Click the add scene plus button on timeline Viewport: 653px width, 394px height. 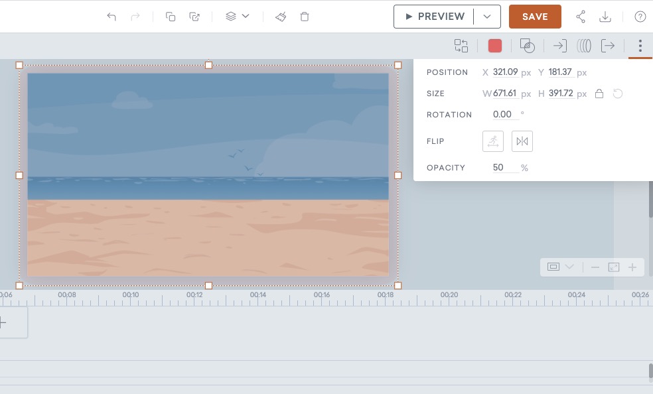tap(3, 322)
